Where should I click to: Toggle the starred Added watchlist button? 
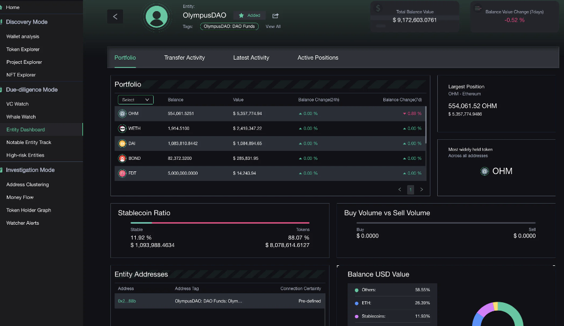[x=250, y=16]
